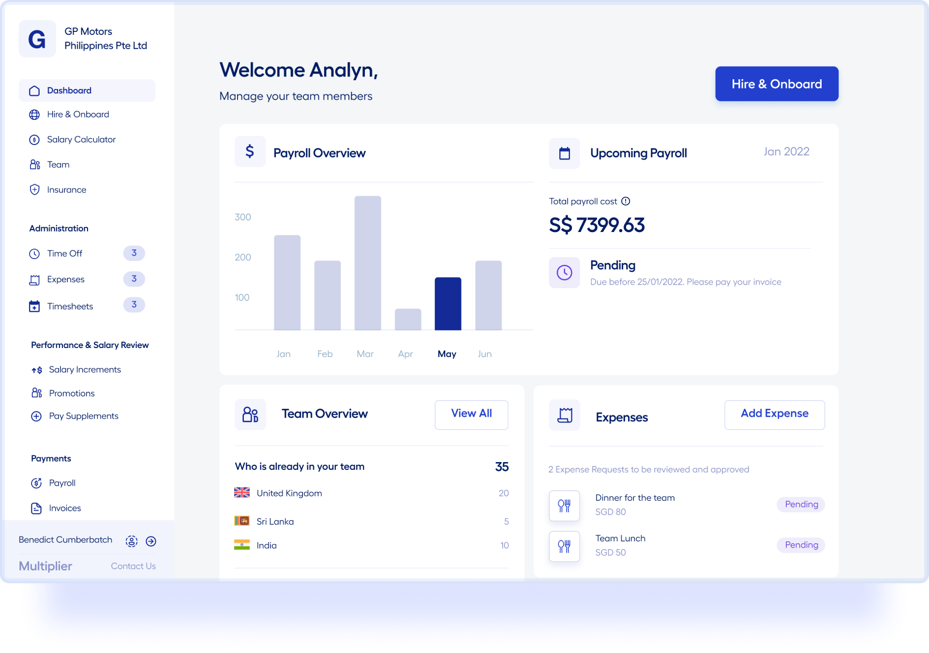Open the user profile icon near Benedict Cumberbatch
This screenshot has width=929, height=653.
[x=132, y=541]
